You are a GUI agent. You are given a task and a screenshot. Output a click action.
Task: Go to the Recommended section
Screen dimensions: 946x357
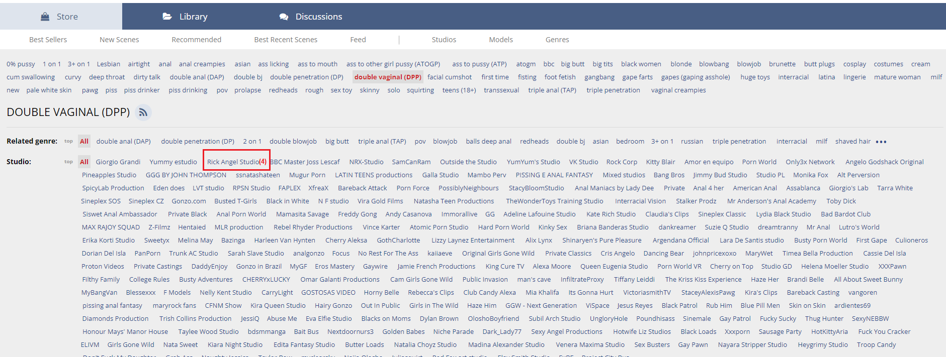click(196, 40)
